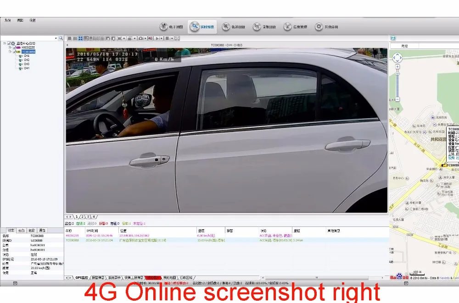Open the 系统 system menu

(8, 20)
